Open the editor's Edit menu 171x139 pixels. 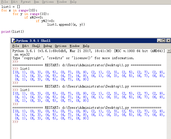coord(14,2)
